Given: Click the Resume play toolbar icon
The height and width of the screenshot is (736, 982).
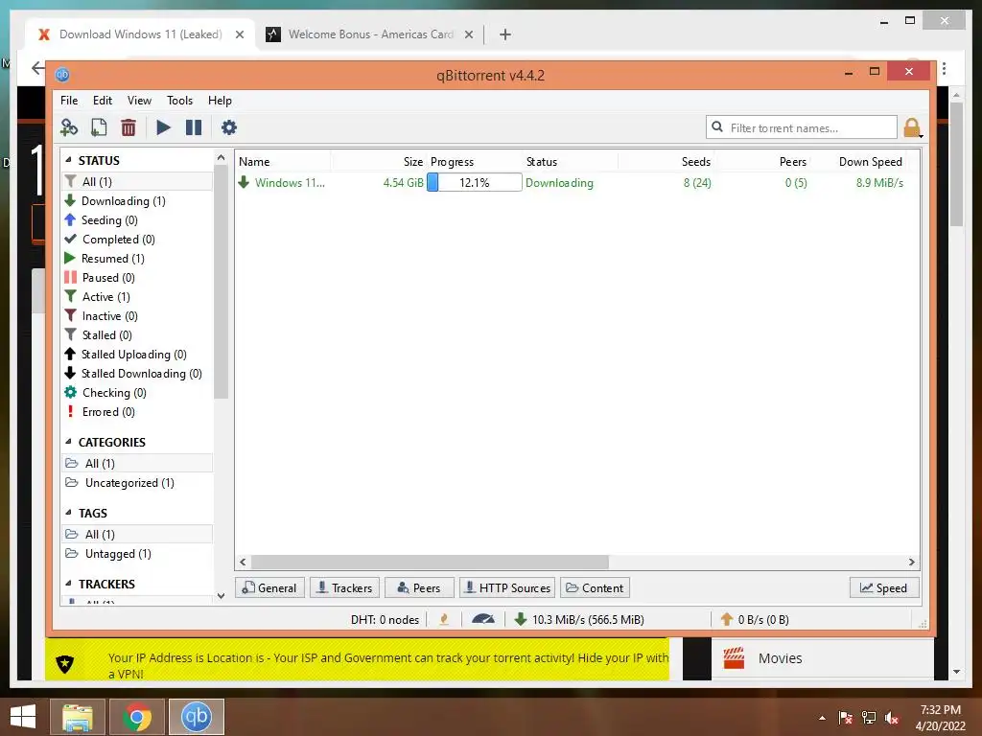Looking at the screenshot, I should click(x=163, y=127).
